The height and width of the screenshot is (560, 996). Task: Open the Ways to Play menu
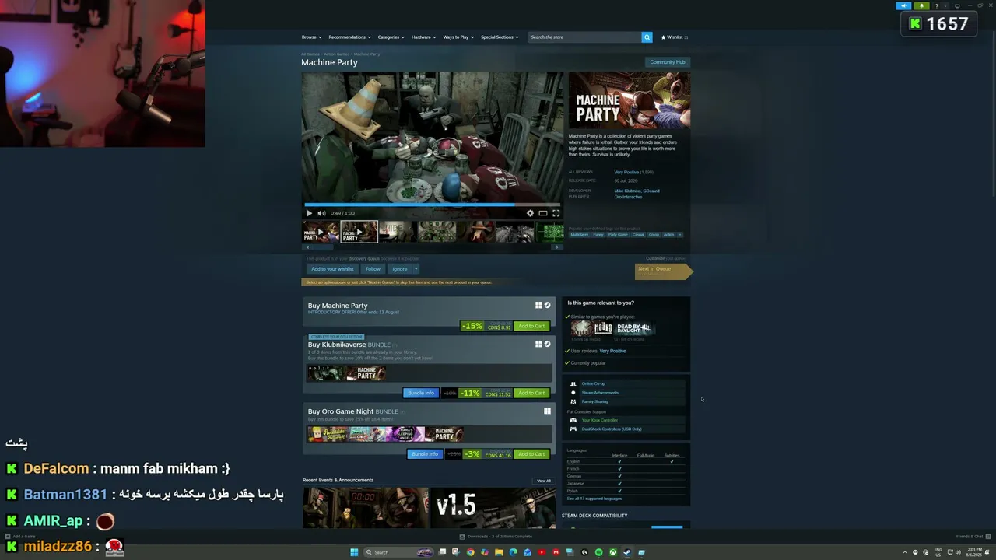click(458, 37)
